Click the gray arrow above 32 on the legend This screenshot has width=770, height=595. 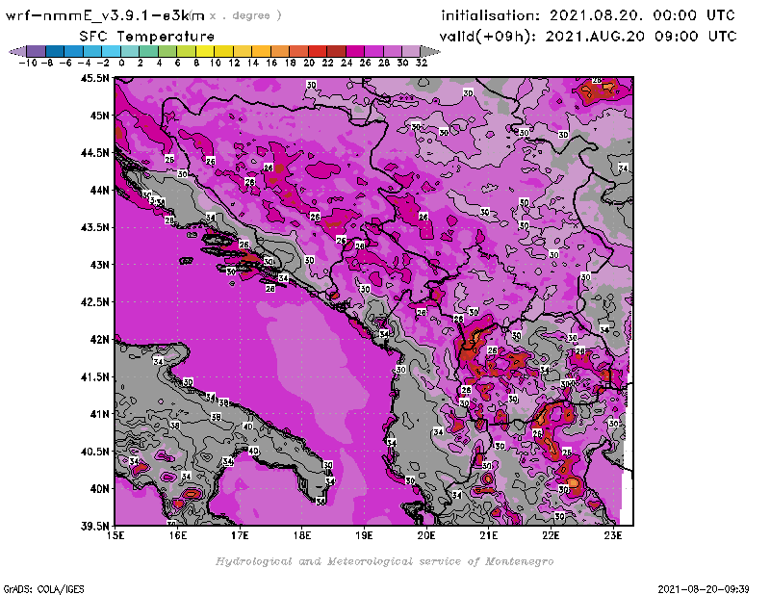430,51
